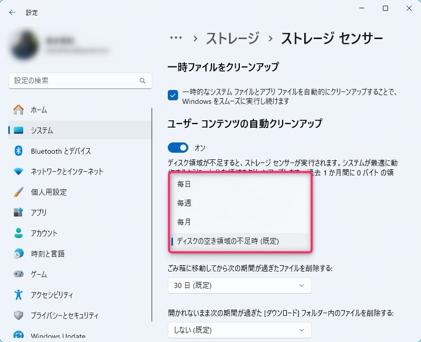The height and width of the screenshot is (342, 421).
Task: Click the ネットワークとインターネット Wi-Fi icon
Action: tap(19, 171)
